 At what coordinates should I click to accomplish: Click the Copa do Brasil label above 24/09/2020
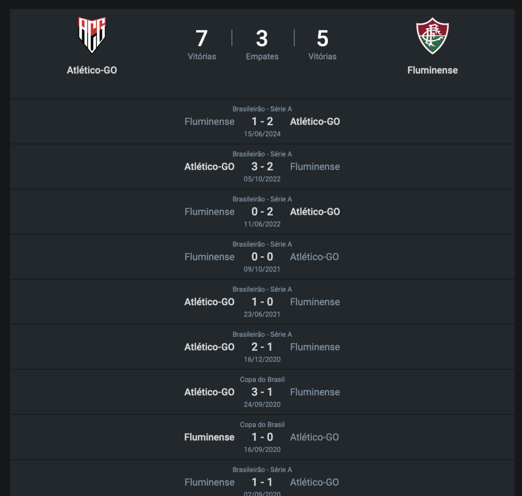pyautogui.click(x=262, y=380)
